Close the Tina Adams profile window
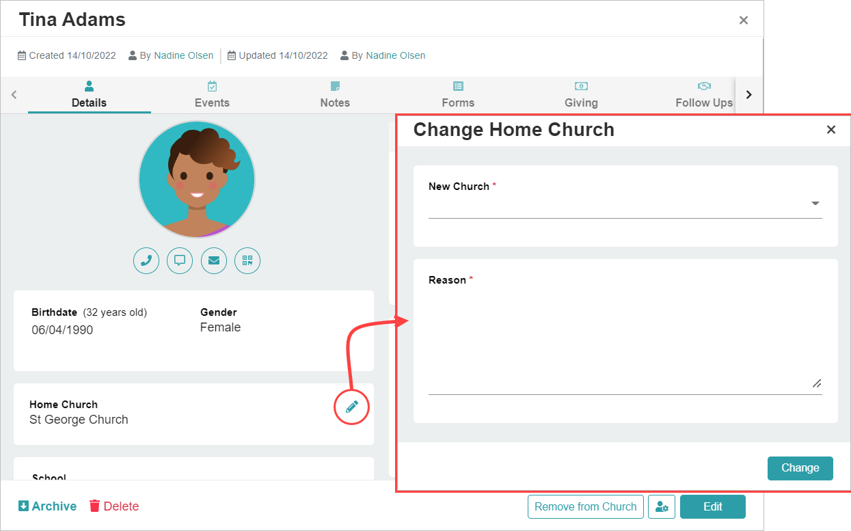This screenshot has width=851, height=531. [744, 21]
